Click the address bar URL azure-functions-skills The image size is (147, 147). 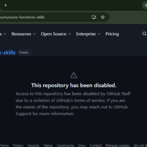[x=22, y=17]
